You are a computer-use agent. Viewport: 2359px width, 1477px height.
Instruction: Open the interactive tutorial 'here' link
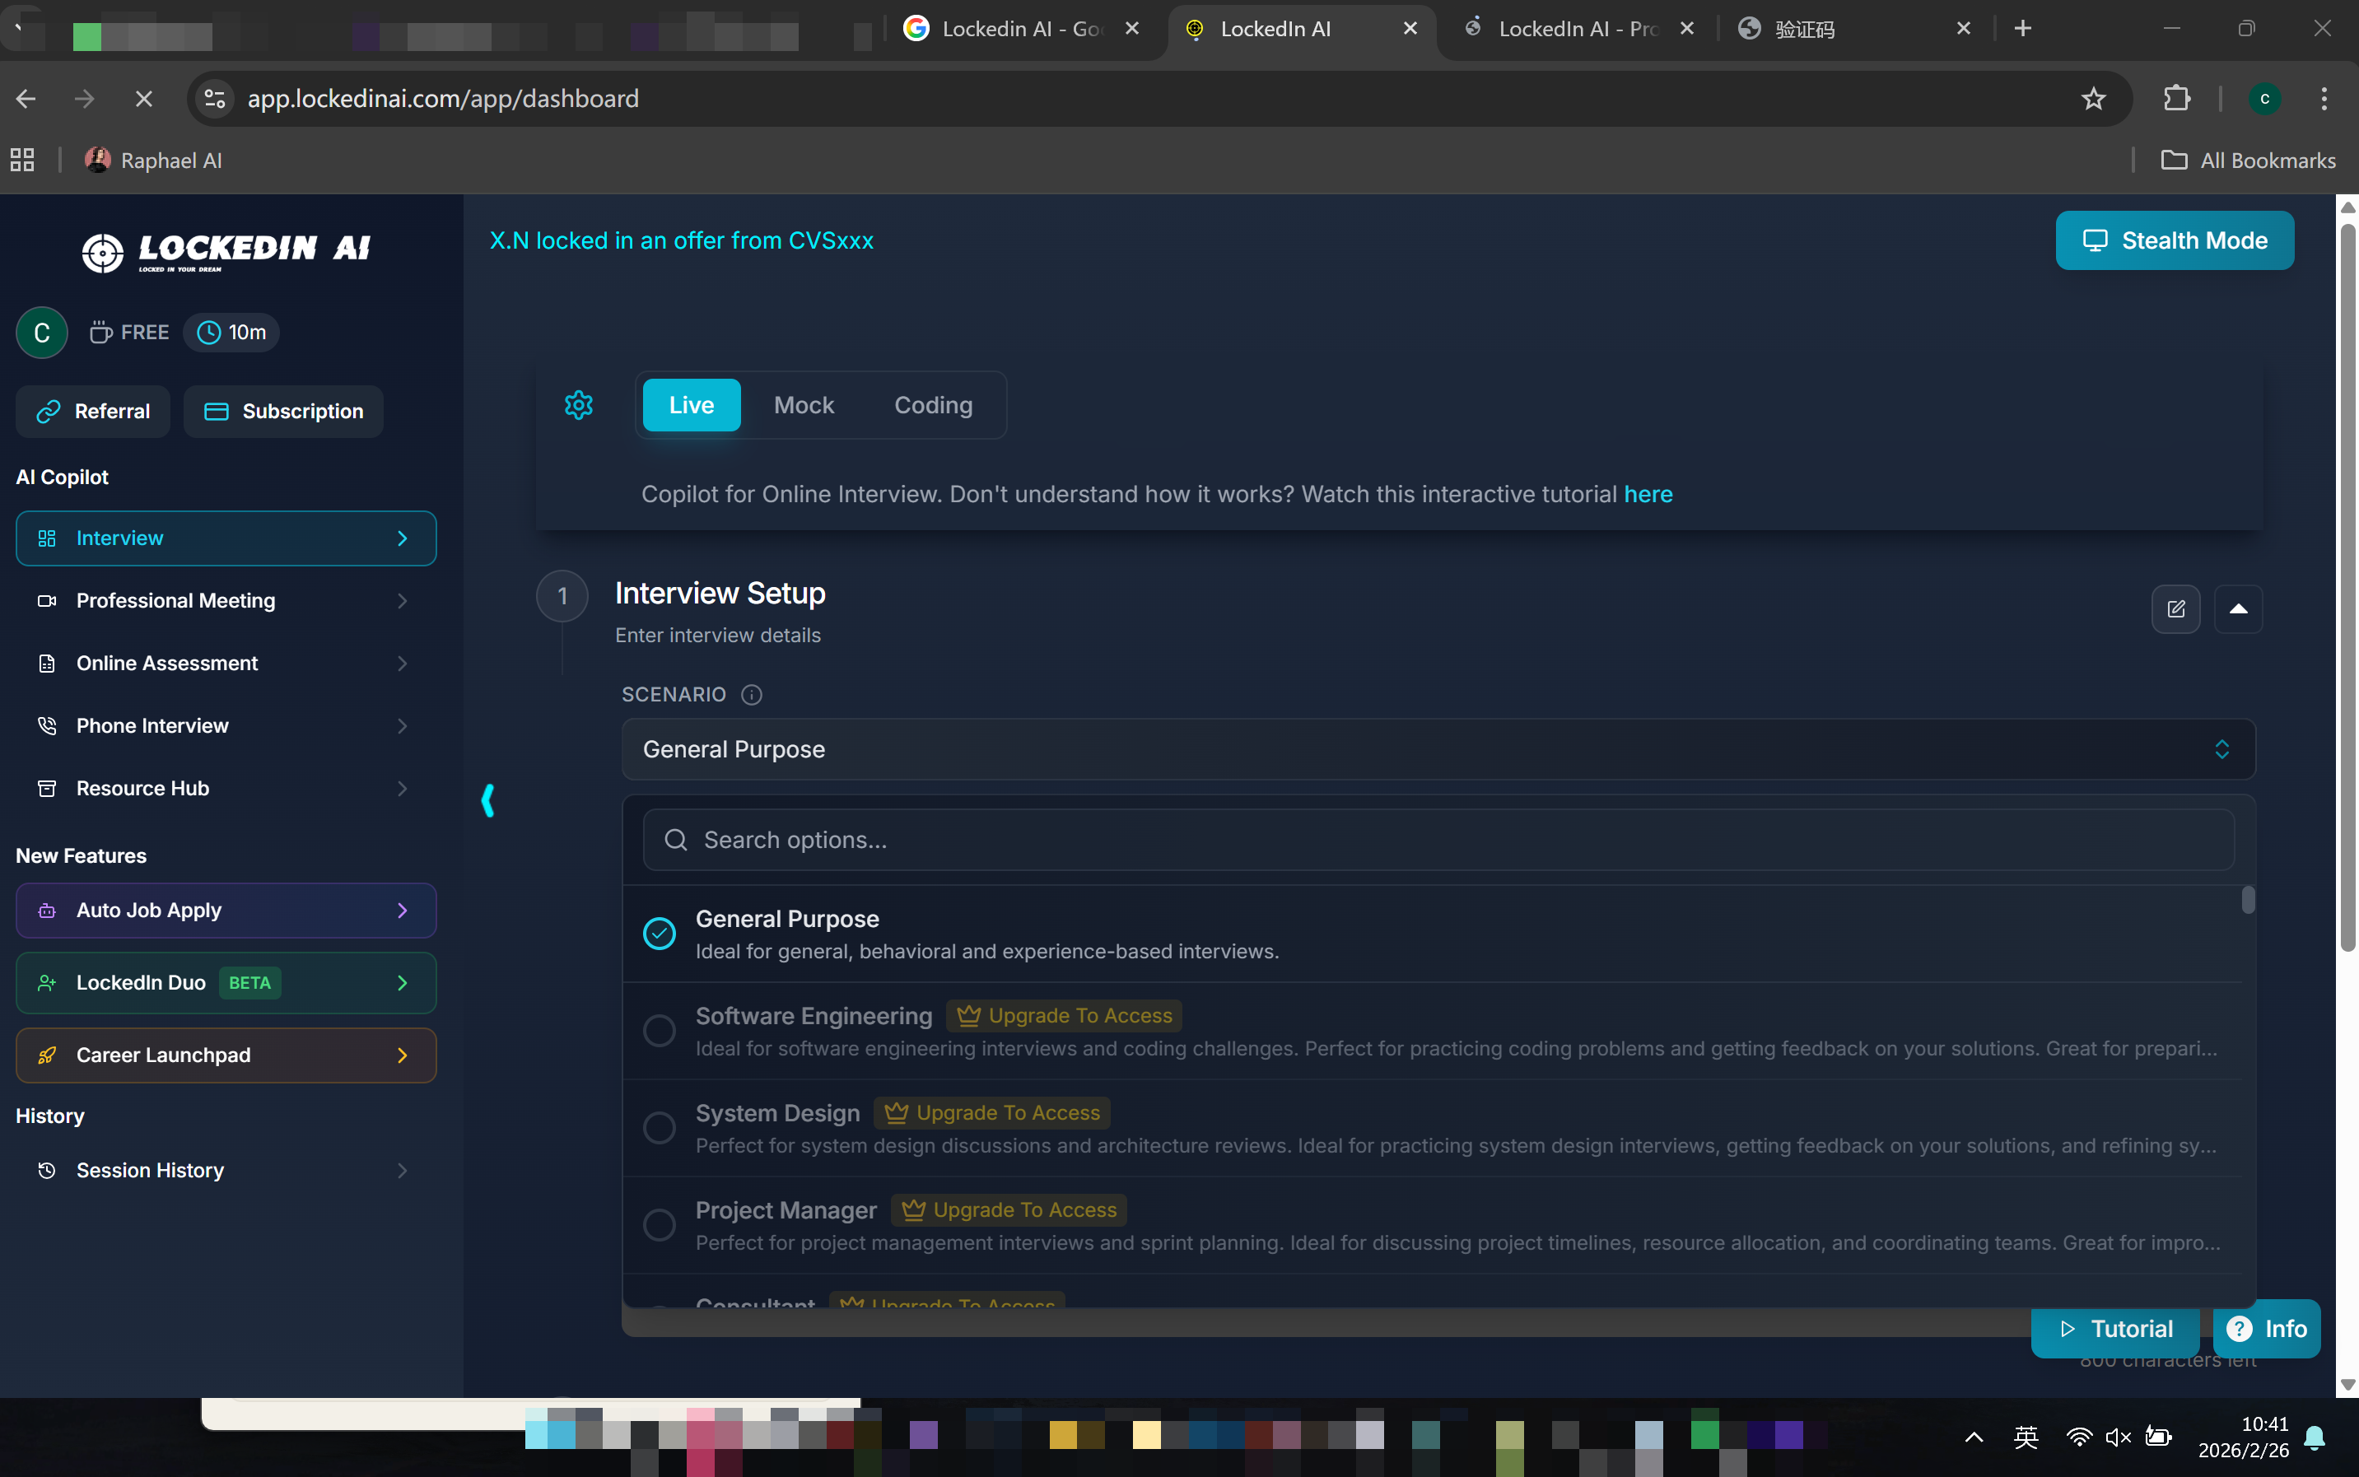coord(1648,494)
